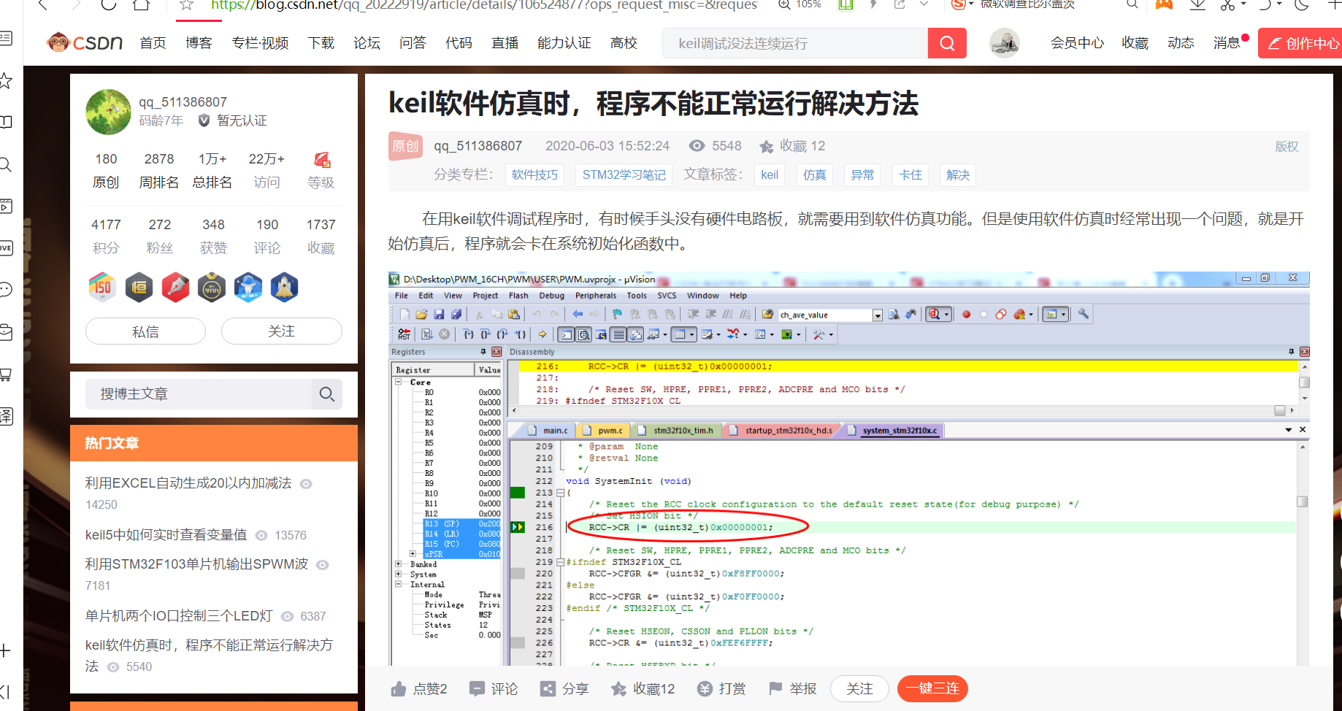Click the red pen badge medal
Screen dimensions: 1342x711
(x=175, y=288)
